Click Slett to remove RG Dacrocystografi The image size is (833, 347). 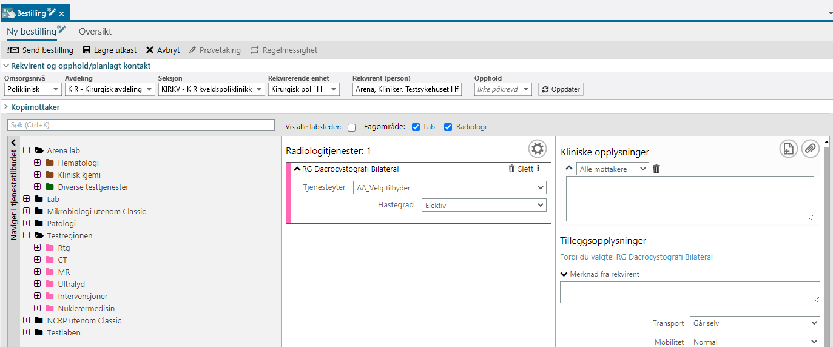pos(521,169)
